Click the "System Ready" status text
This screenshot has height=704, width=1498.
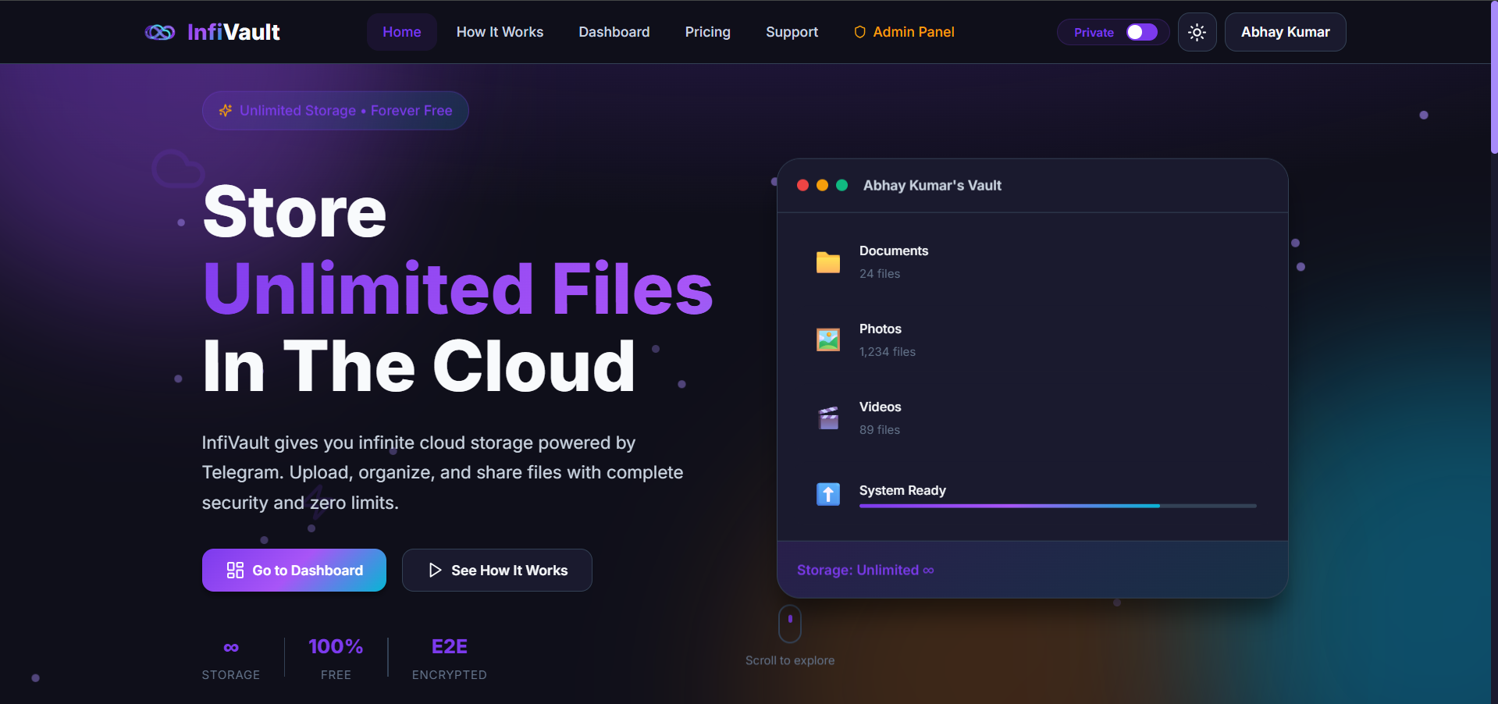(902, 490)
